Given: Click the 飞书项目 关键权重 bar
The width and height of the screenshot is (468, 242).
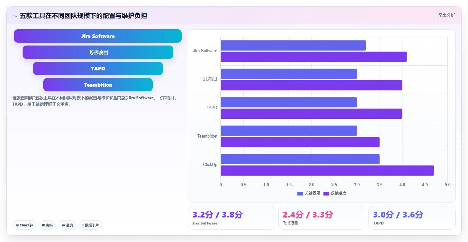Looking at the screenshot, I should (x=289, y=74).
